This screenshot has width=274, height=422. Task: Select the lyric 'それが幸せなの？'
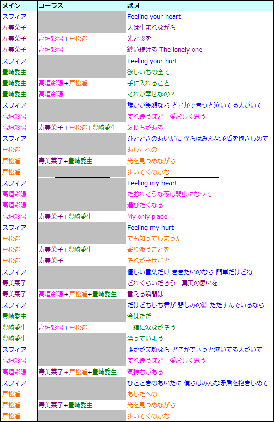coord(151,94)
